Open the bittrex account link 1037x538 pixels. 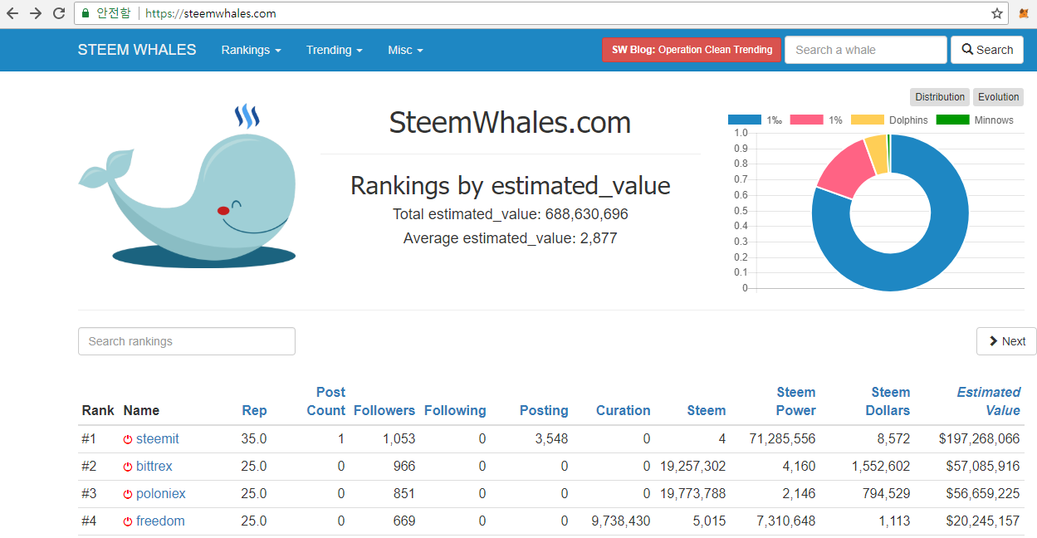click(x=154, y=467)
